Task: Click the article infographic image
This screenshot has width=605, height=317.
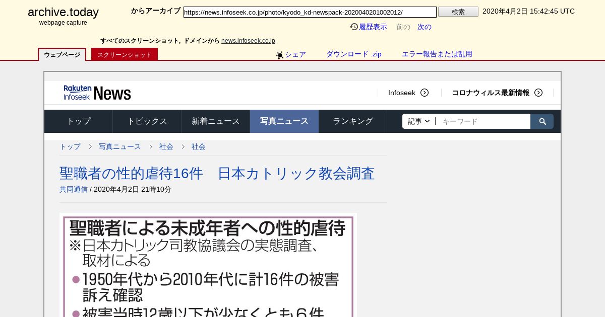Action: 208,265
